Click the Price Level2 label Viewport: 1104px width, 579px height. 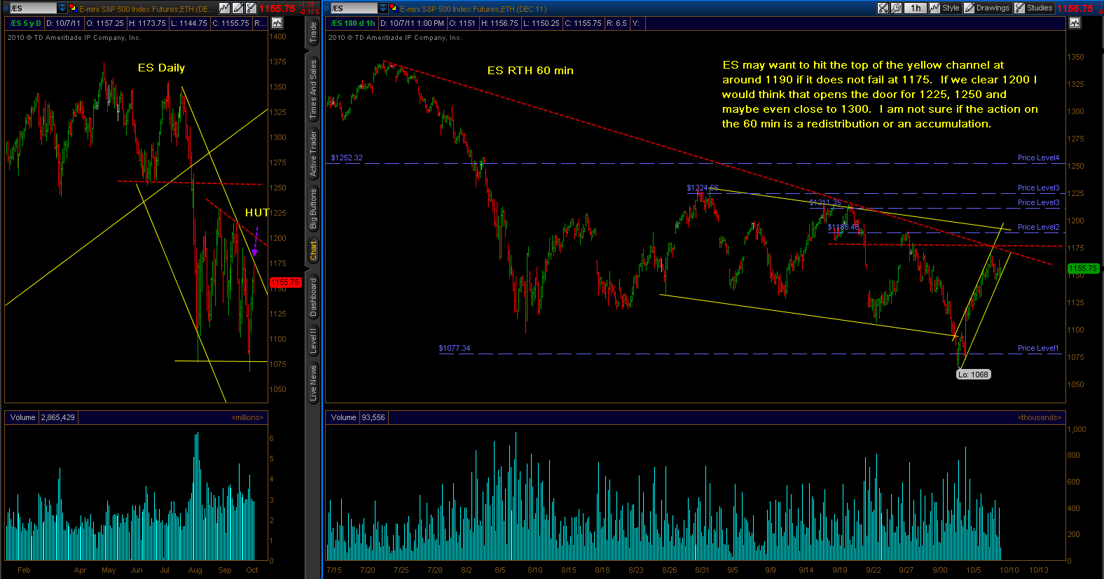click(1038, 228)
